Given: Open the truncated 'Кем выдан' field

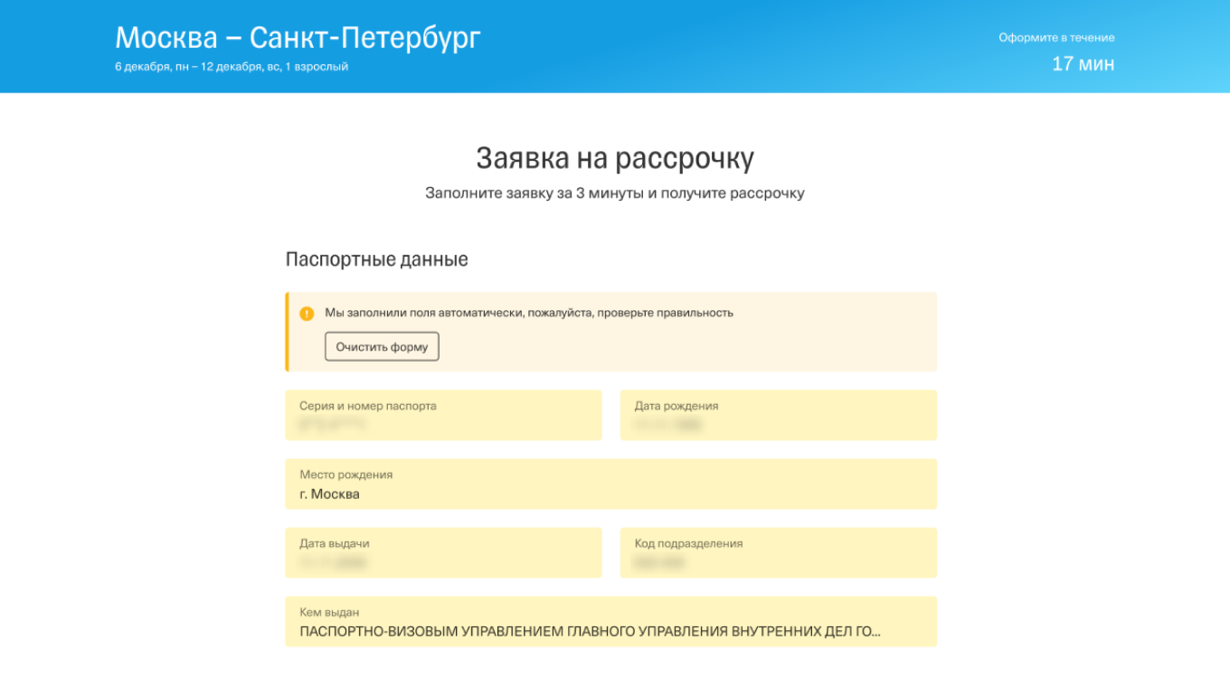Looking at the screenshot, I should 610,622.
